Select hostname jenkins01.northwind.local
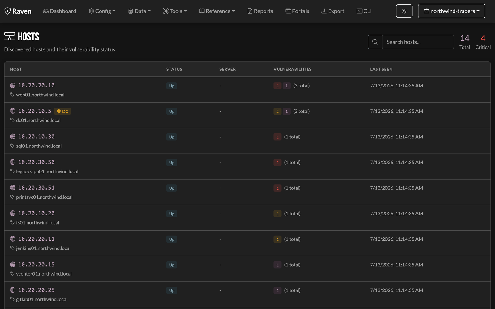 43,248
